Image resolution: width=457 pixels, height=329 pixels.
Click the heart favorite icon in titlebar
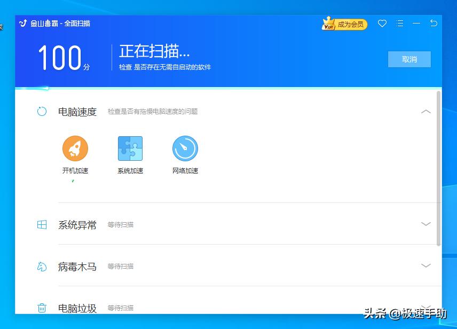(382, 23)
